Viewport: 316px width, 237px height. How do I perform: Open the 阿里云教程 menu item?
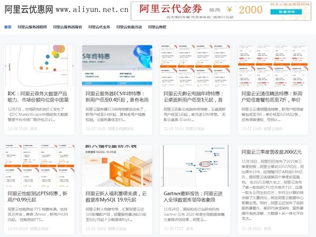157,27
